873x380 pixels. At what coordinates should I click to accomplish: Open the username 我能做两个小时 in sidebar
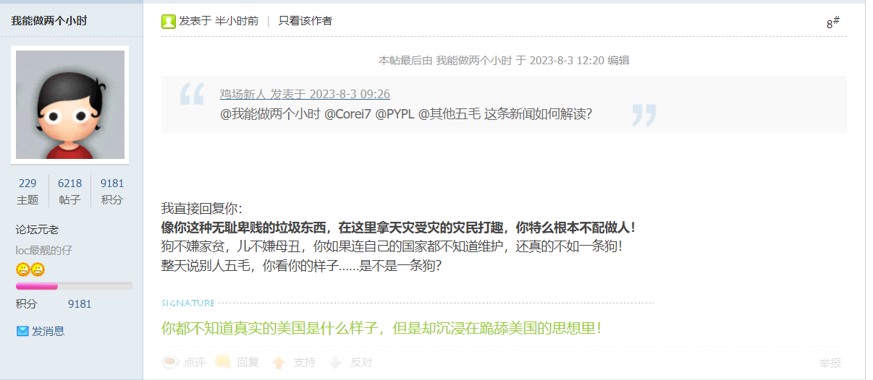[x=48, y=21]
